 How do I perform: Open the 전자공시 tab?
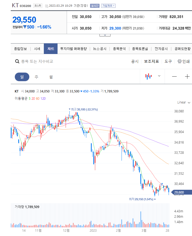161,49
